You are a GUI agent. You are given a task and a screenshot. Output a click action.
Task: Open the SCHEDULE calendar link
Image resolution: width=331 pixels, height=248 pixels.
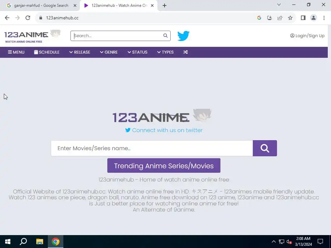(x=47, y=52)
